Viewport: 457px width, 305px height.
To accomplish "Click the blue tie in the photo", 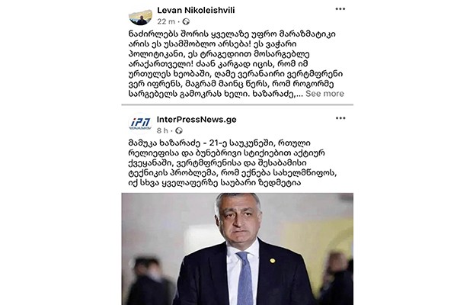I will (244, 279).
